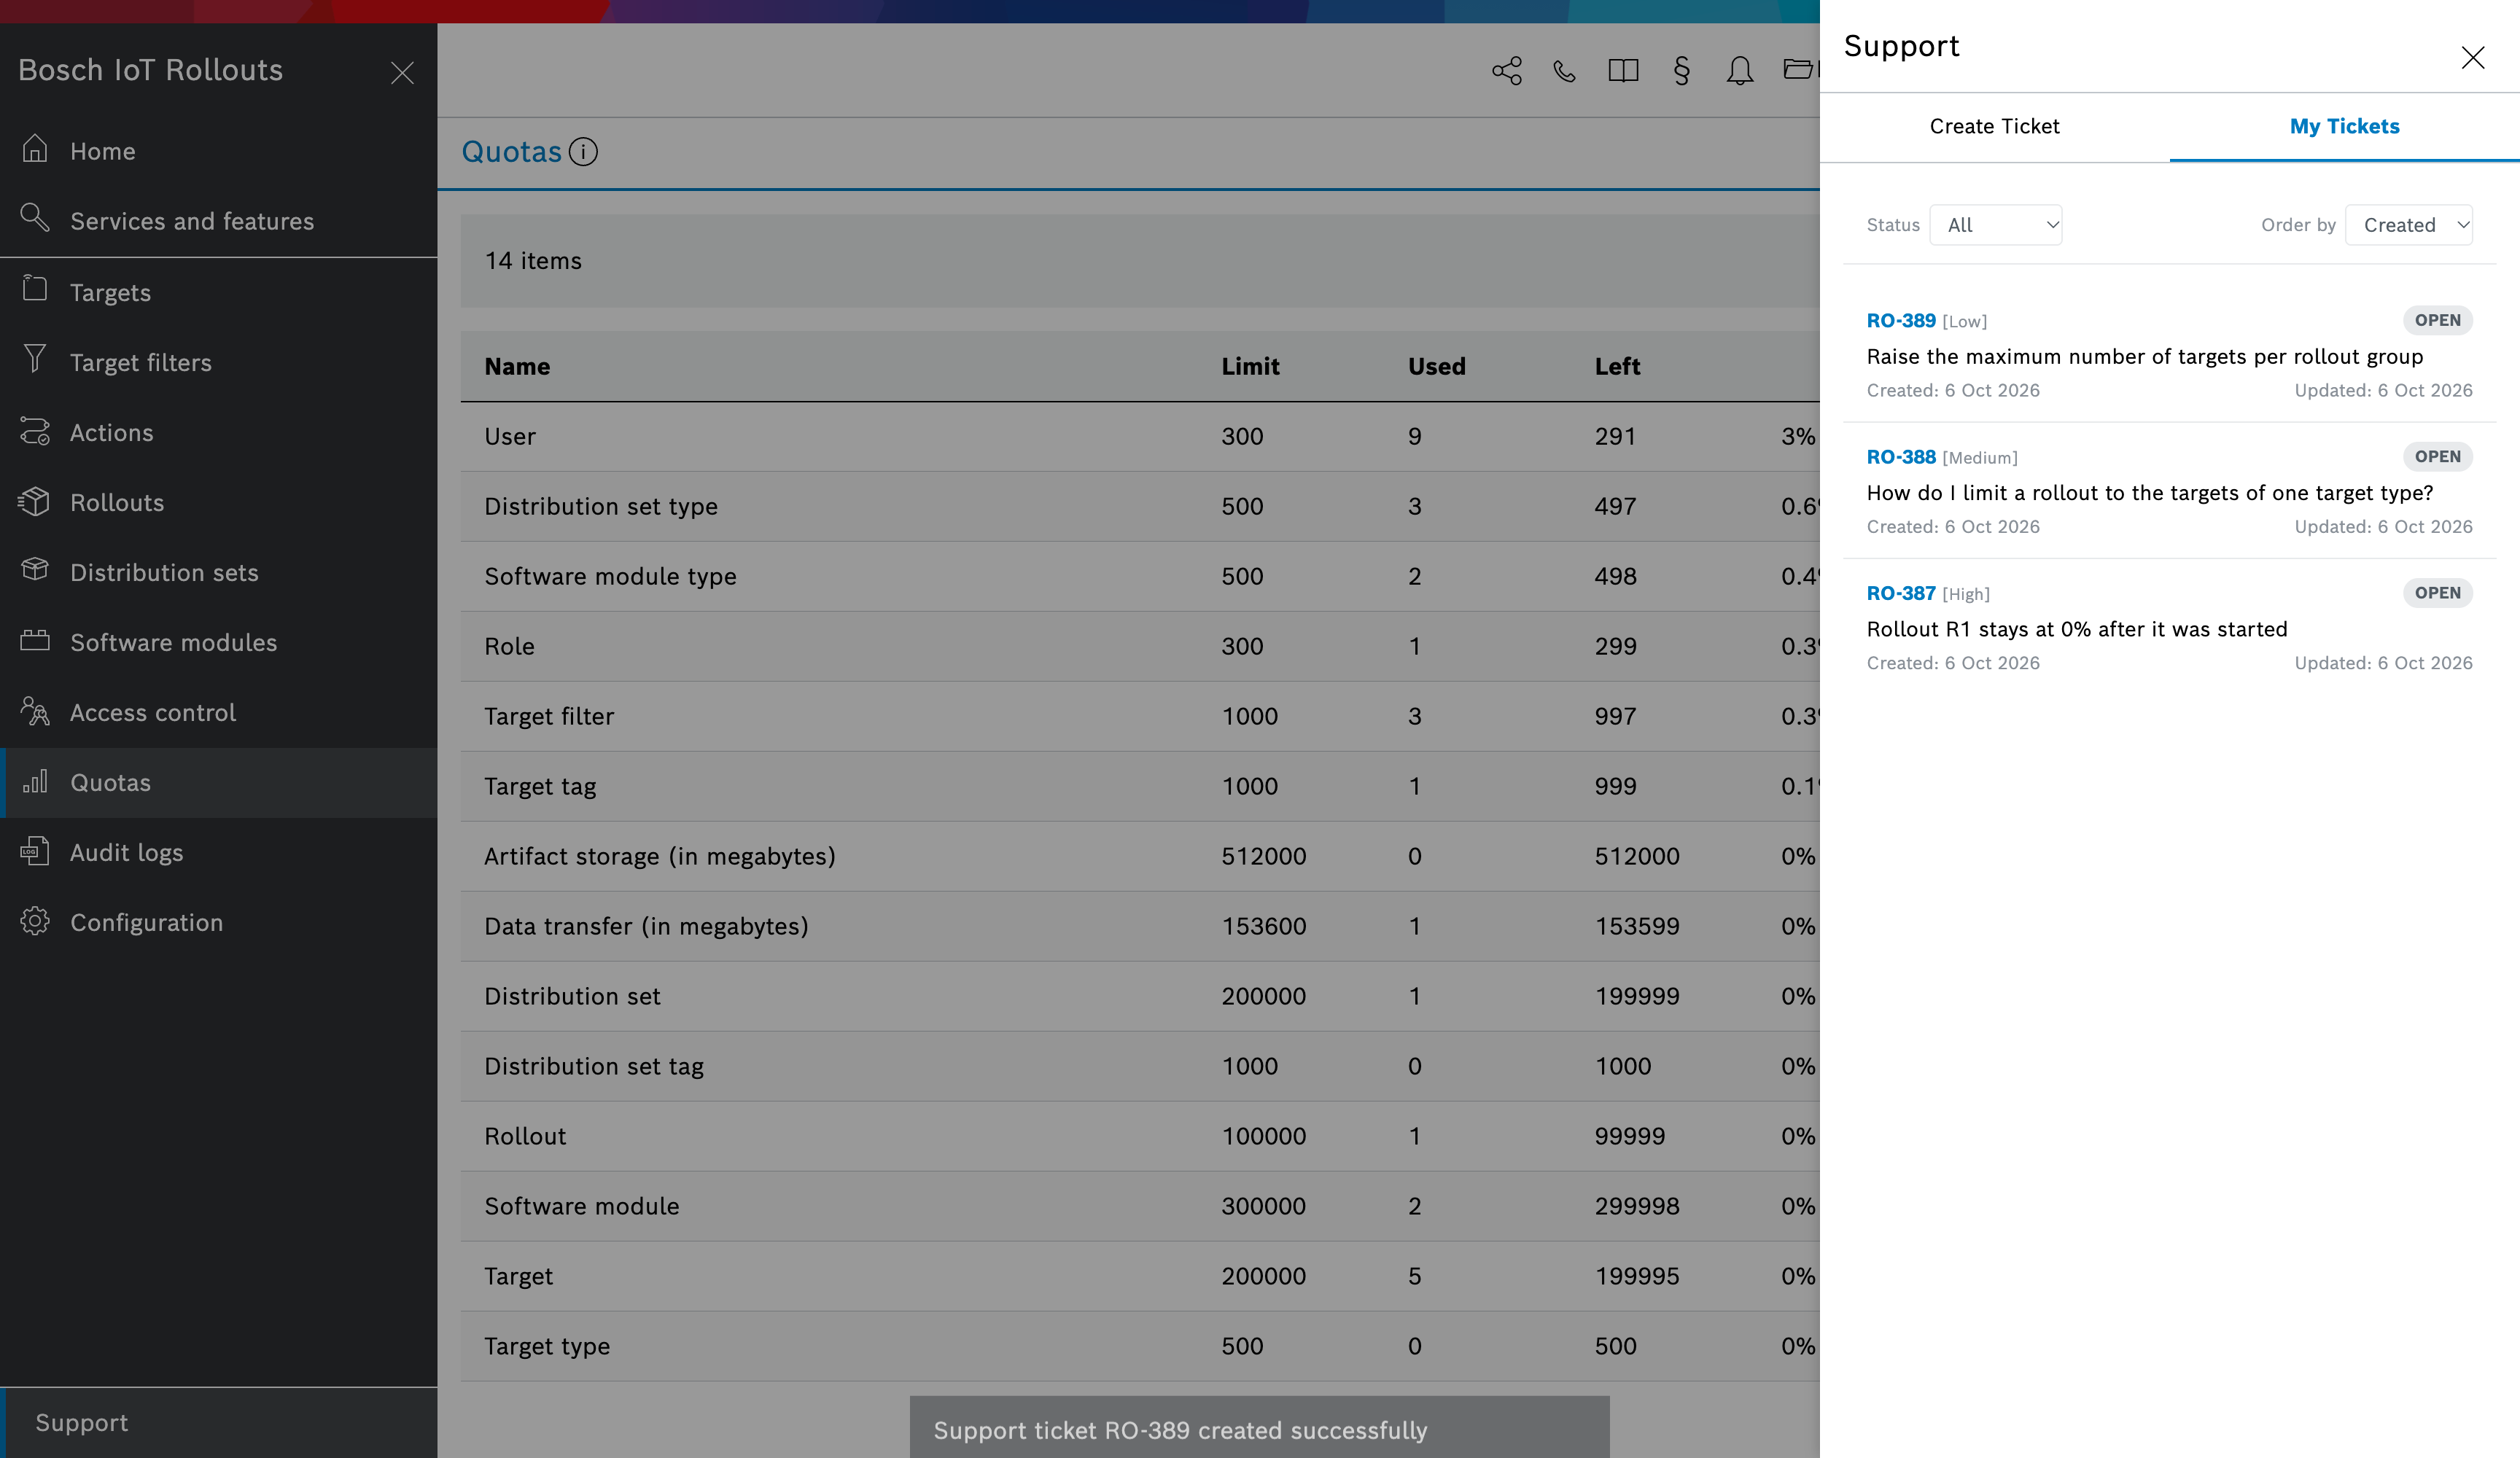
Task: Open Target filters funnel icon
Action: (35, 359)
